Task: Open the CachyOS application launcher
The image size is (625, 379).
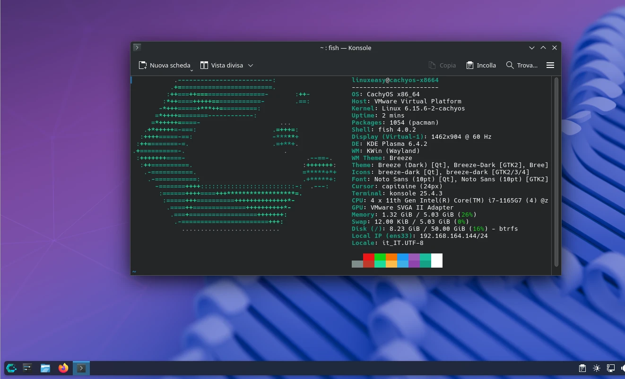Action: 11,368
